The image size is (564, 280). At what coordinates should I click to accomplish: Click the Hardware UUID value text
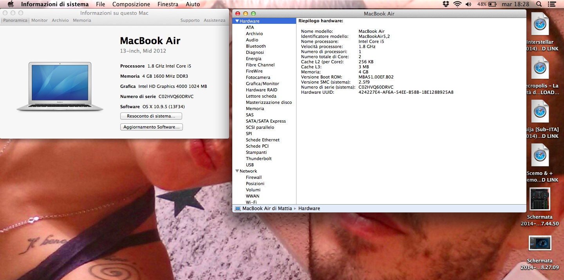406,92
